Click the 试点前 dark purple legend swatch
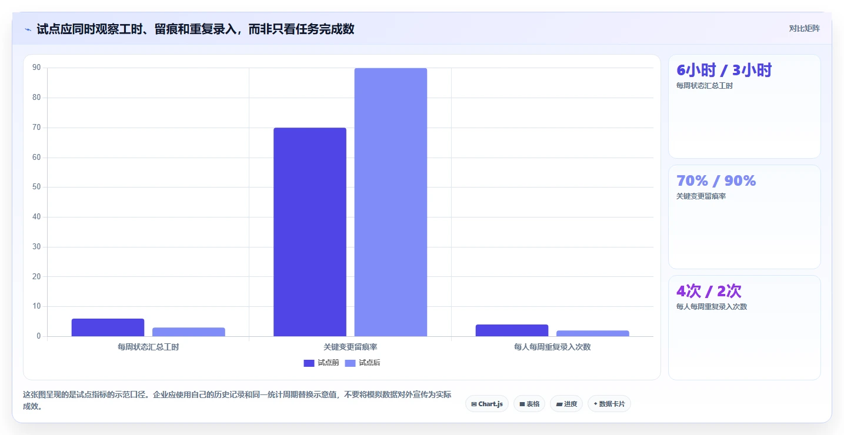Screen dimensions: 844x435 click(x=309, y=363)
